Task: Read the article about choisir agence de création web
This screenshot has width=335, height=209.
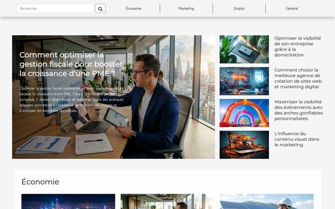Action: tap(298, 78)
